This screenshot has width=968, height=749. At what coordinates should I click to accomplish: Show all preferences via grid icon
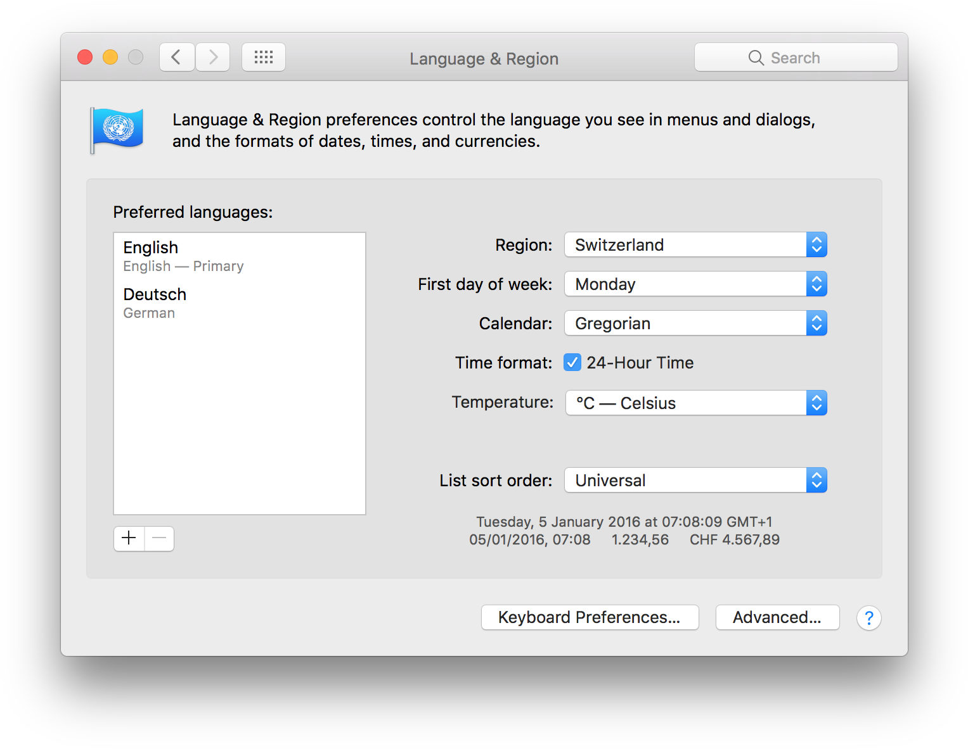coord(264,58)
